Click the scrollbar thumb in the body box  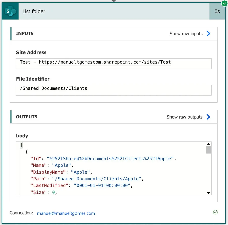click(208, 150)
